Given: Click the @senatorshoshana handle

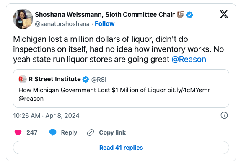Looking at the screenshot, I should [62, 24].
